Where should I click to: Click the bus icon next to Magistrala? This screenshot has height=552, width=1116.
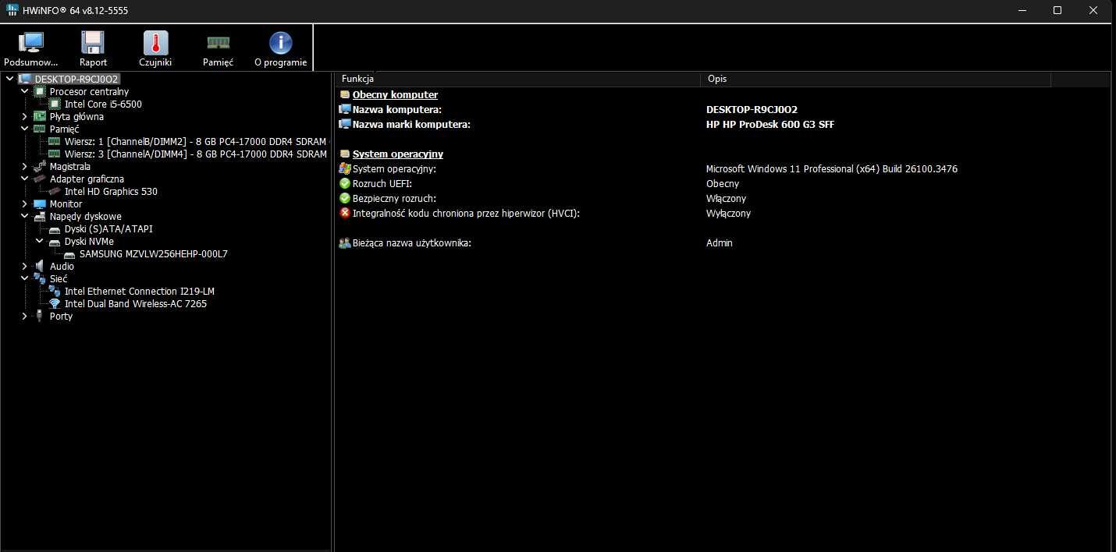[x=40, y=166]
